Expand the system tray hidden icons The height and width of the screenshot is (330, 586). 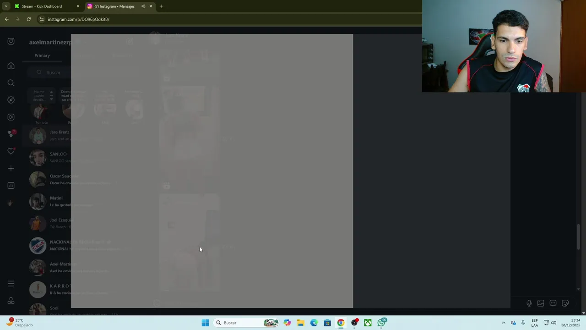pos(504,323)
